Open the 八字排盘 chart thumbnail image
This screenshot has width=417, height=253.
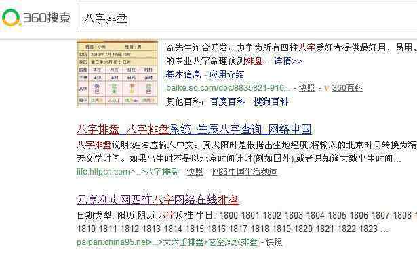click(x=117, y=72)
